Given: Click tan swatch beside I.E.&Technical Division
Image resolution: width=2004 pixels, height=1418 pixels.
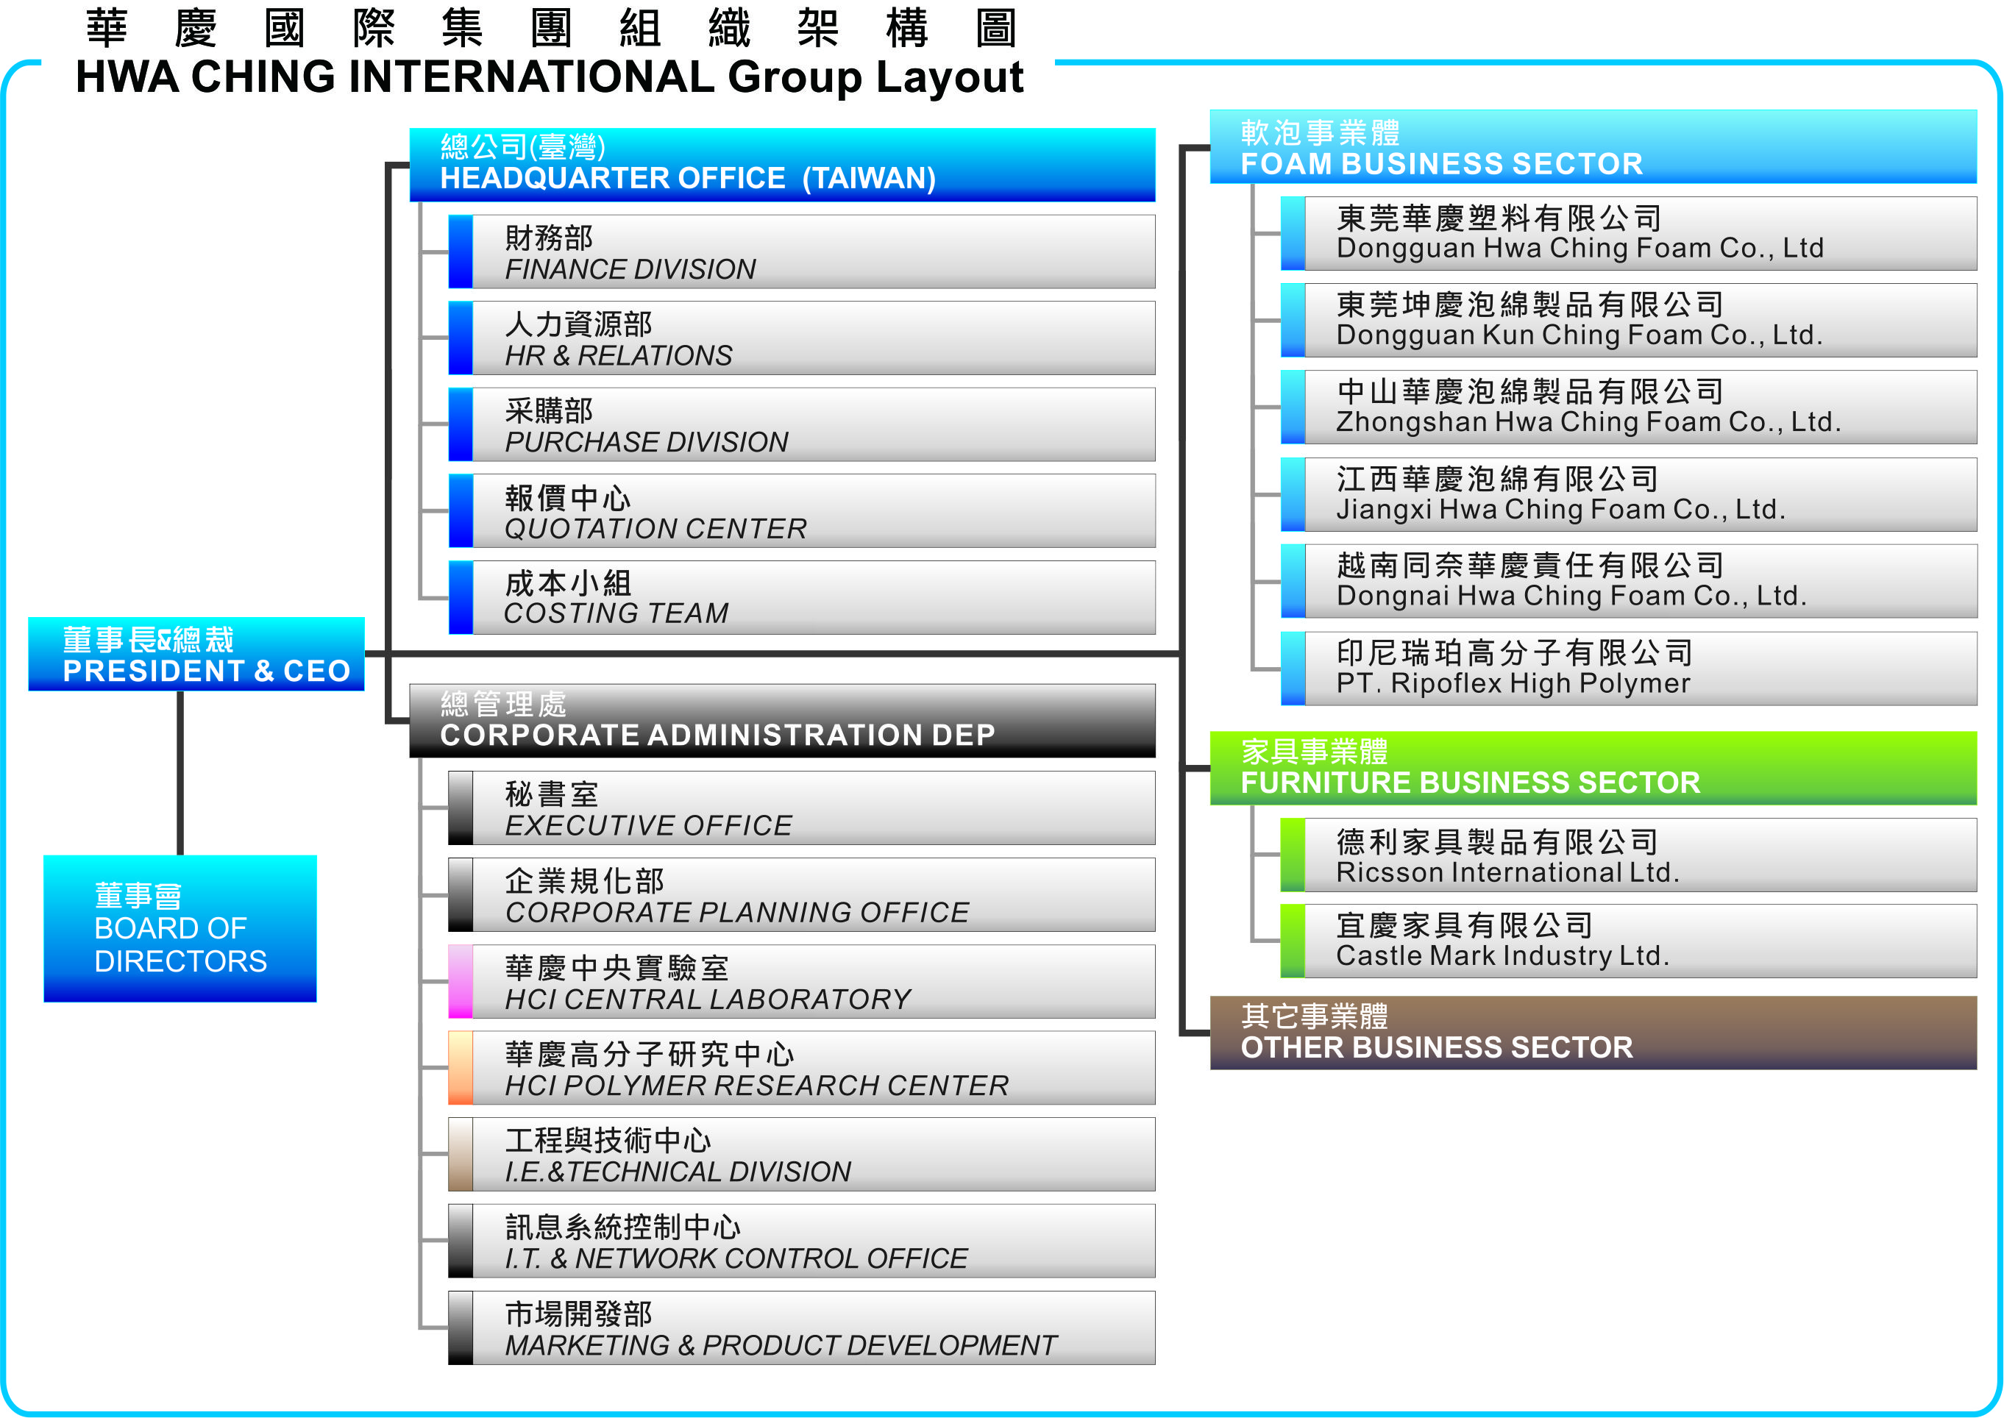Looking at the screenshot, I should 461,1154.
